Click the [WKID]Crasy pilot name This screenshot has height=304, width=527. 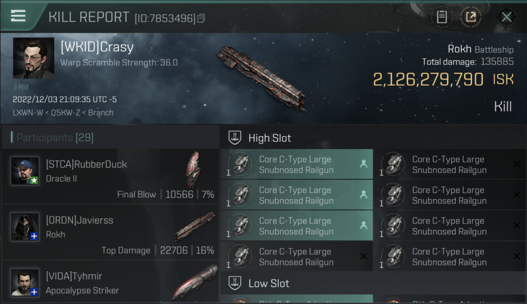click(97, 47)
